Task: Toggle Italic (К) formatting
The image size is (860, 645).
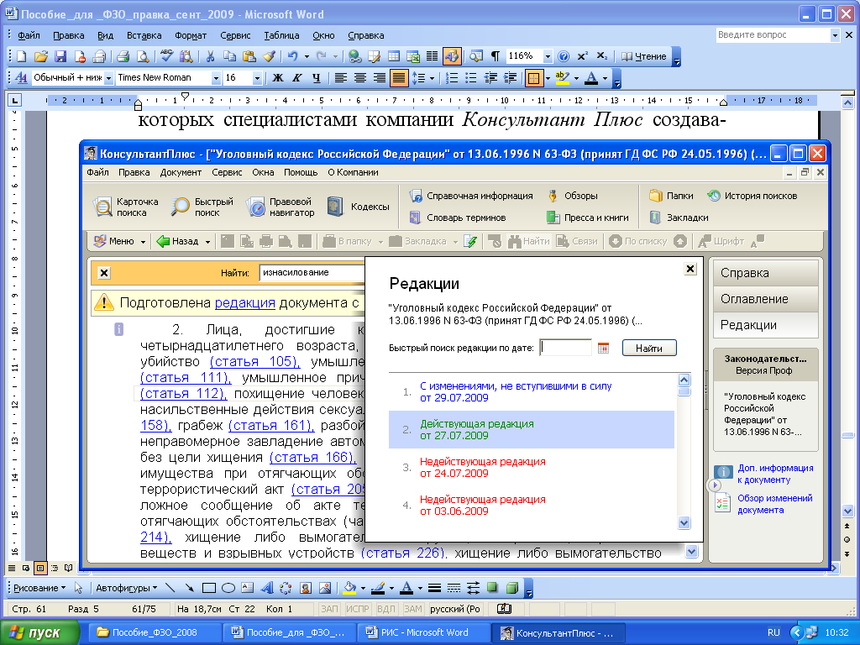Action: pyautogui.click(x=296, y=78)
